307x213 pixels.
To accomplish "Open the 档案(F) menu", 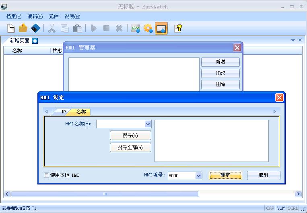I will [x=14, y=16].
